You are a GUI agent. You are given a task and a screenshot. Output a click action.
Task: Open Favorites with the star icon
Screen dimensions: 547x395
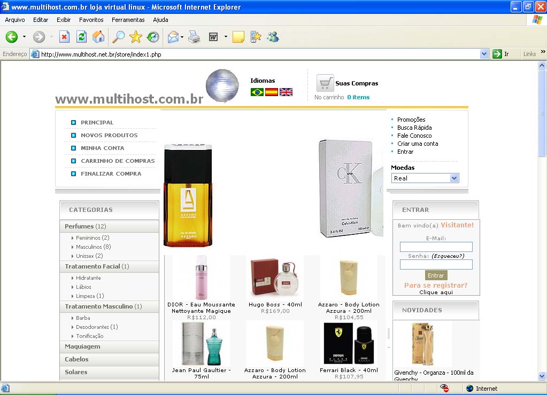point(136,37)
